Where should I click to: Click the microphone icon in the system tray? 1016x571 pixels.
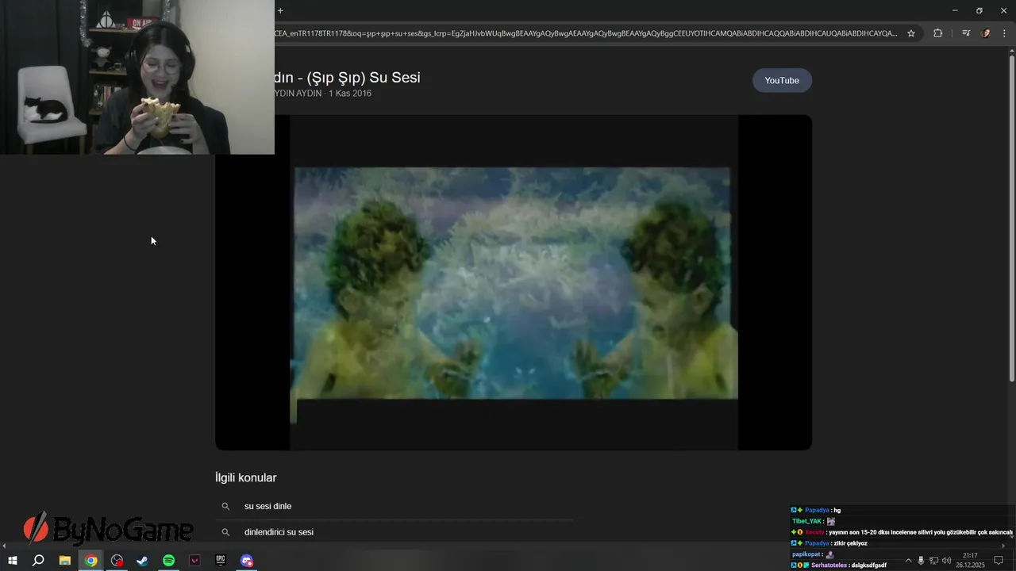[921, 561]
